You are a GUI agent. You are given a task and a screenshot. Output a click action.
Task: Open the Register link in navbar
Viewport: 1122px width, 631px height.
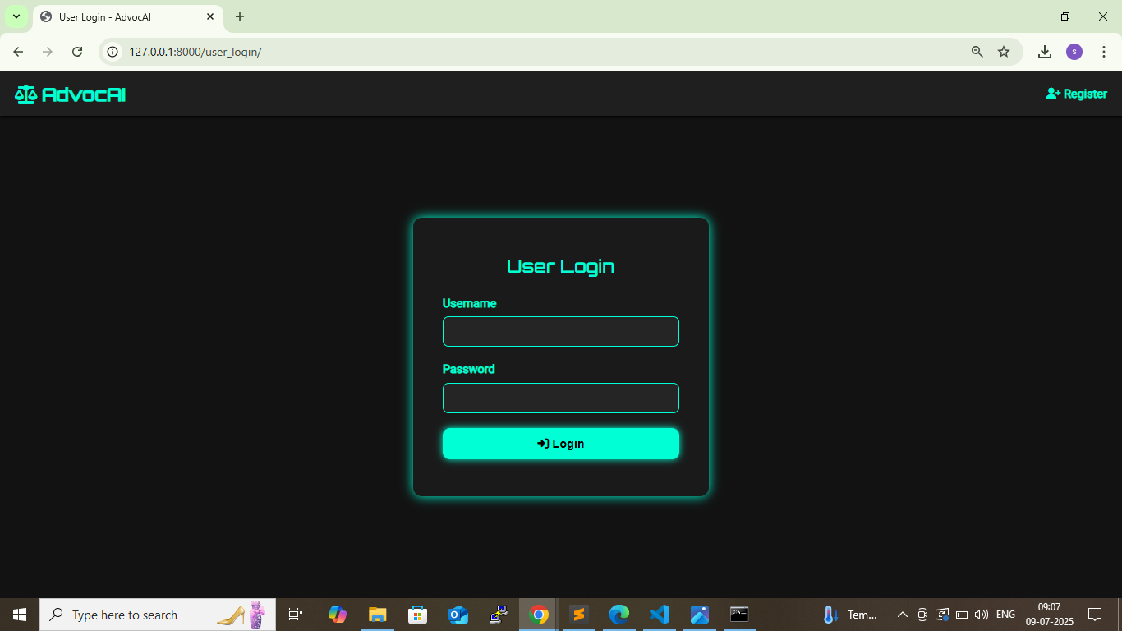click(x=1076, y=94)
